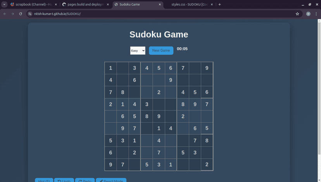The image size is (321, 182).
Task: Start a New Game
Action: [161, 50]
